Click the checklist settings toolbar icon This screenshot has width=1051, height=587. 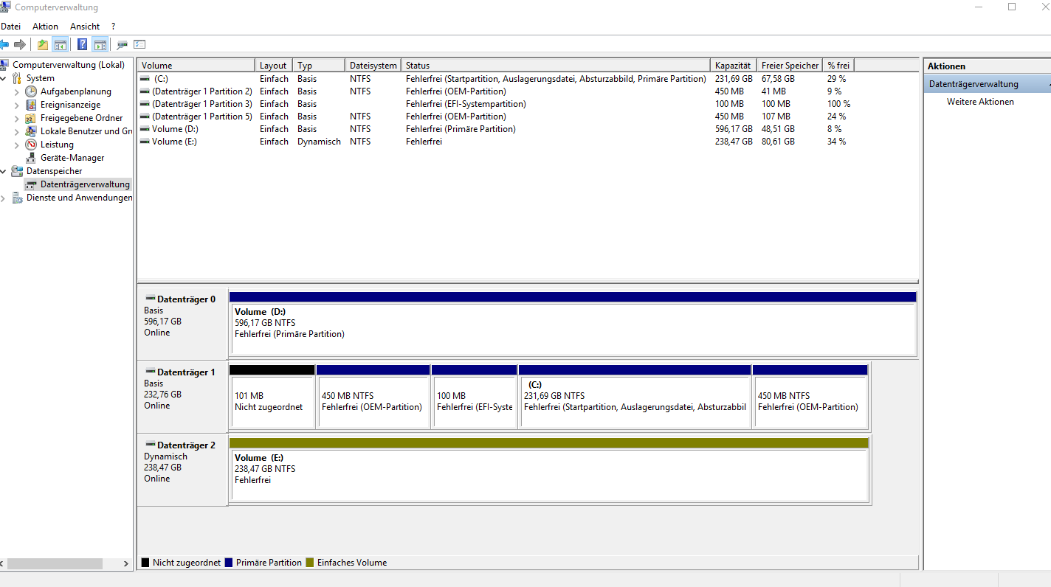point(139,44)
